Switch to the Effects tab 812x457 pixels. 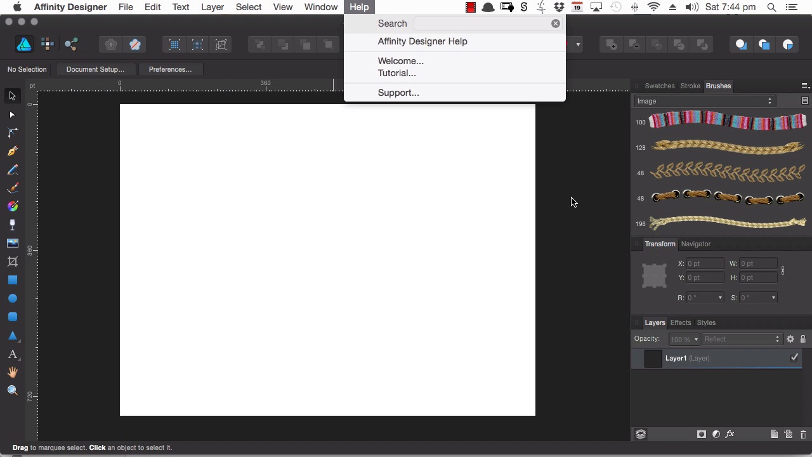tap(680, 322)
